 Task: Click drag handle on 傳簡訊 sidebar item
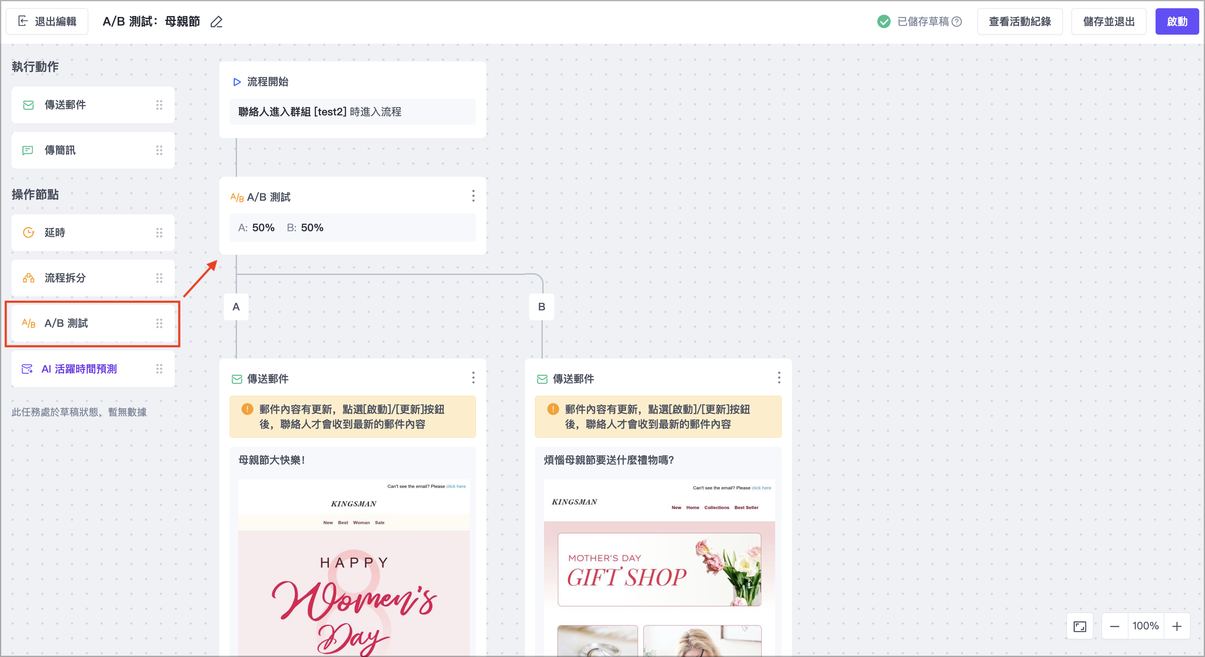(159, 150)
